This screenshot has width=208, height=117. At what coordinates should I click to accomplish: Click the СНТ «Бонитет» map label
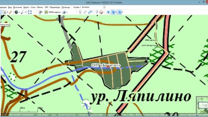(x=106, y=65)
